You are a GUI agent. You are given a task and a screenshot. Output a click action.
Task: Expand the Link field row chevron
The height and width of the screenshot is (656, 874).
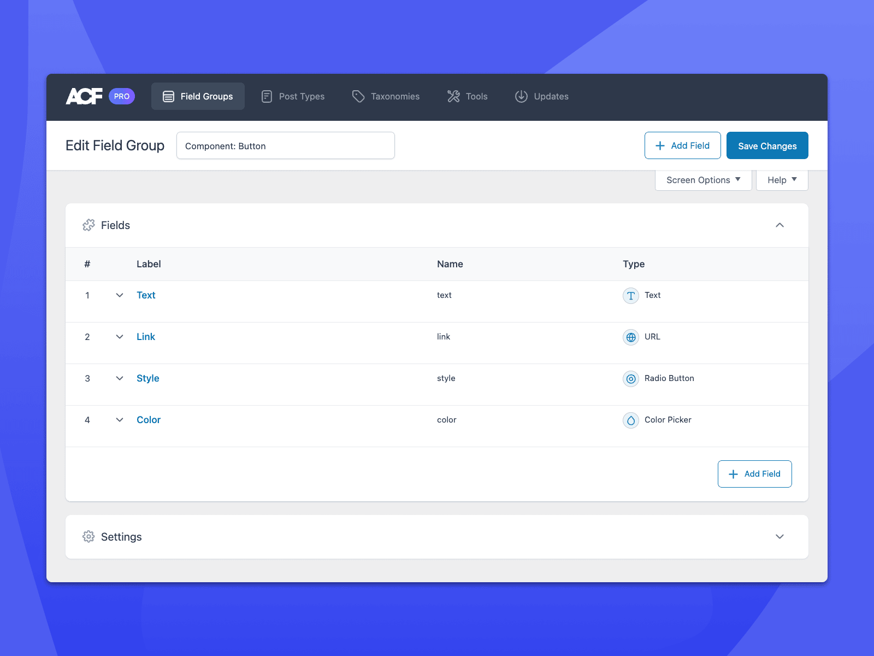120,337
